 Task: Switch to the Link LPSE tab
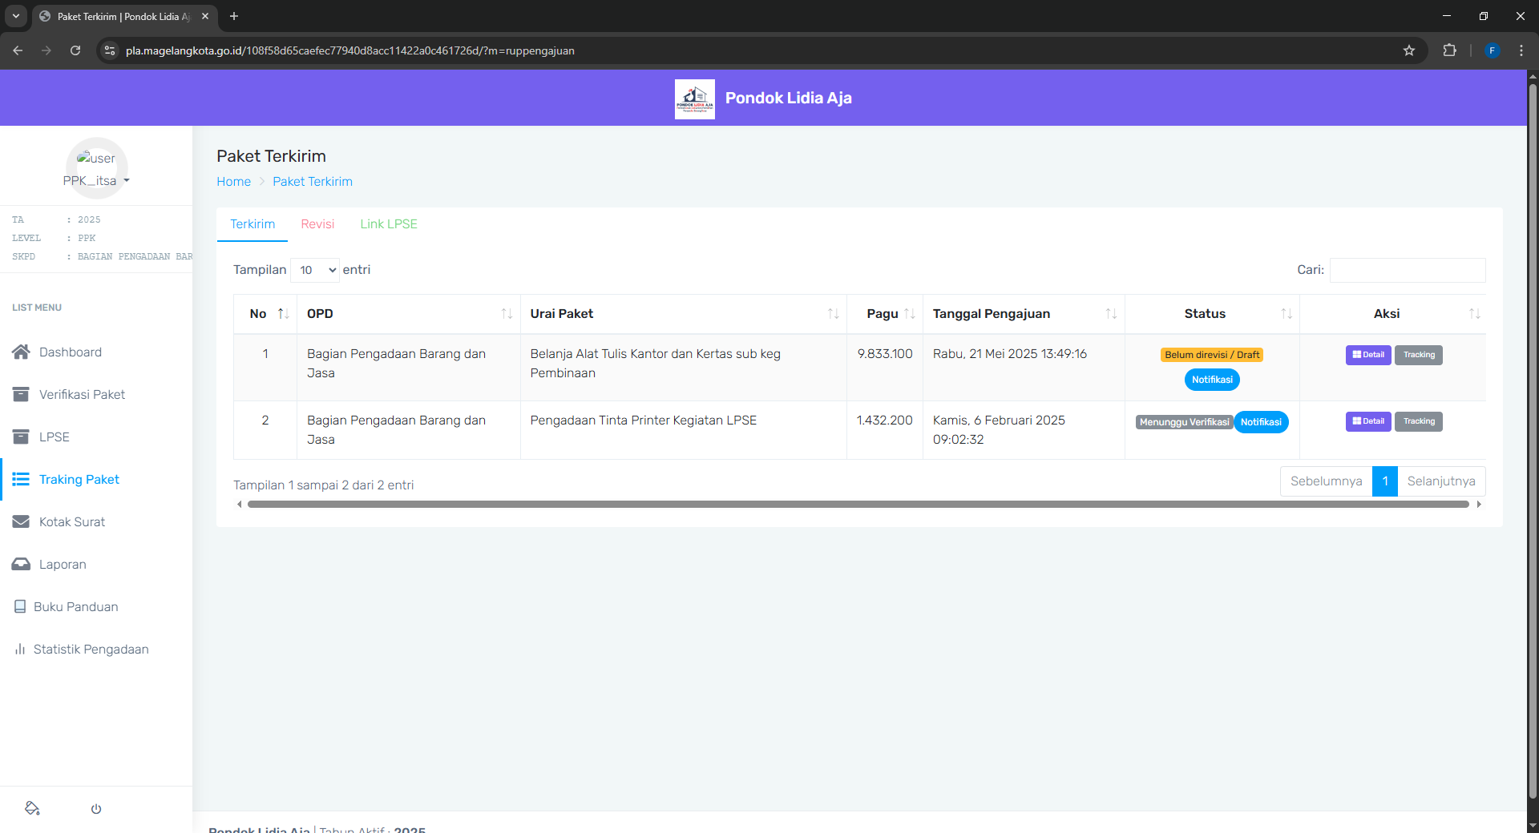389,224
